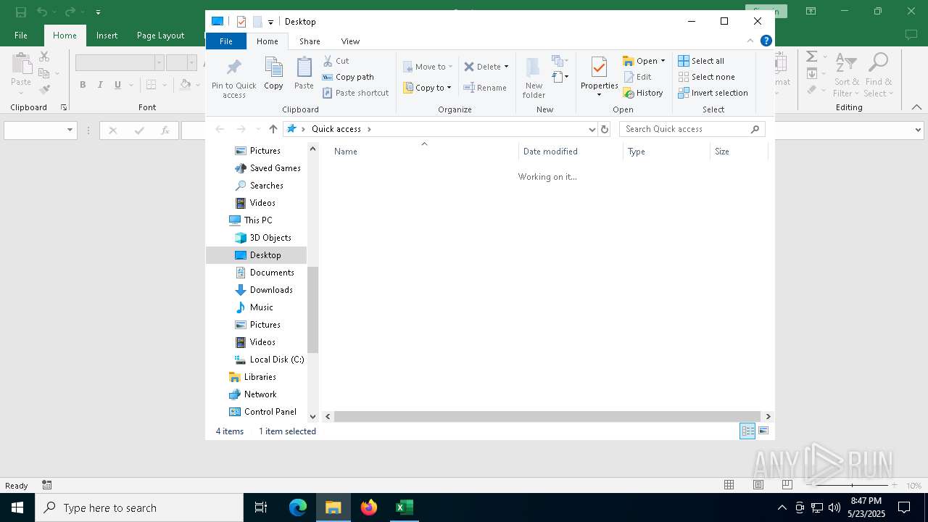Click the Search Quick access field
928x522 pixels.
pyautogui.click(x=692, y=129)
